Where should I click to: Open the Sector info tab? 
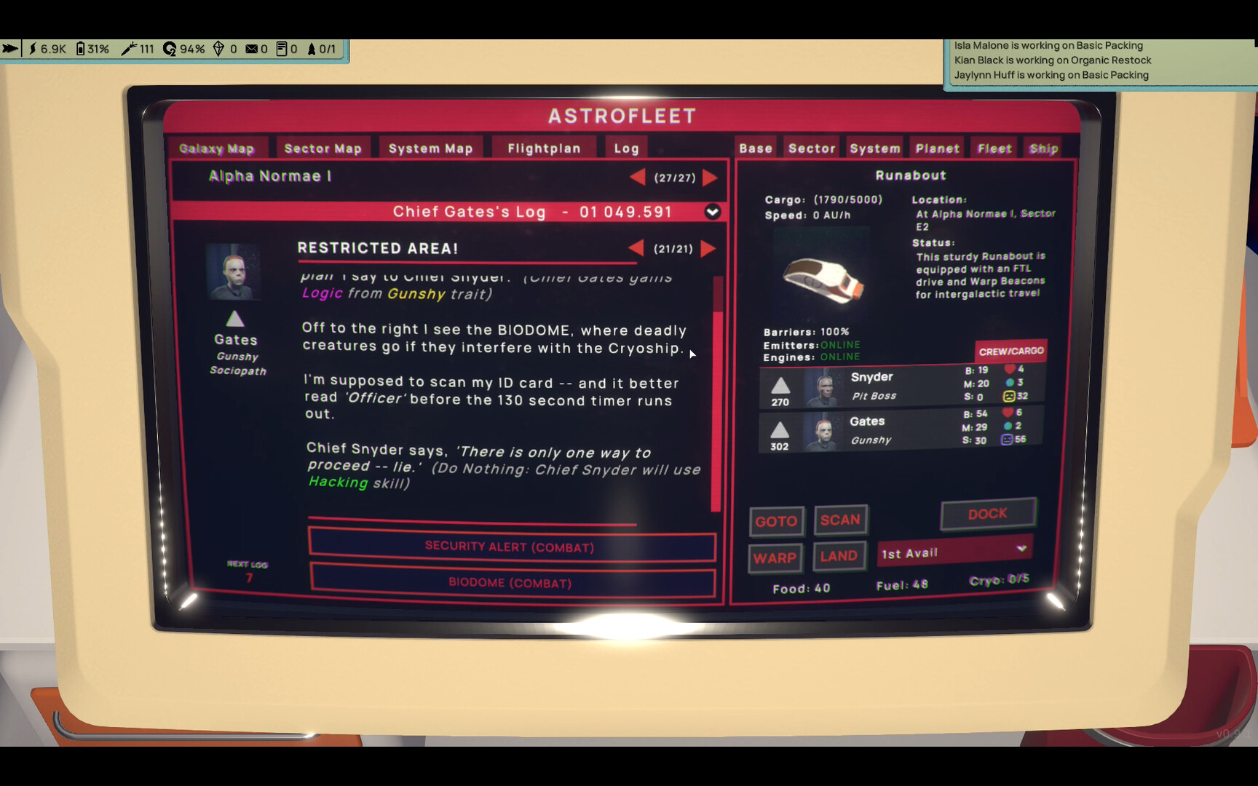812,148
